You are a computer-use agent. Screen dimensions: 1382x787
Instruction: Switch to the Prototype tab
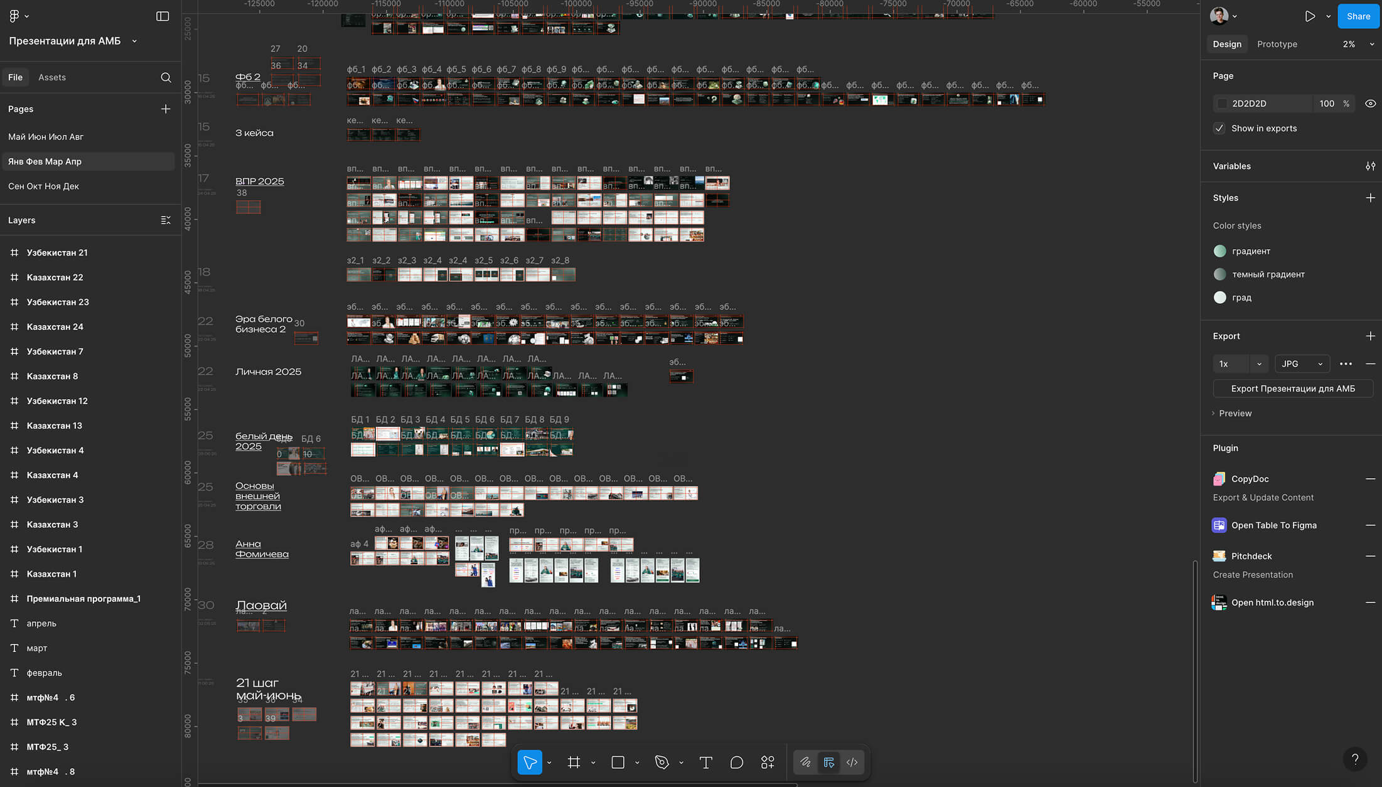(x=1277, y=44)
